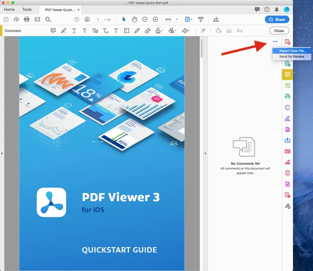The width and height of the screenshot is (313, 271).
Task: Click the page number input field
Action: click(98, 20)
